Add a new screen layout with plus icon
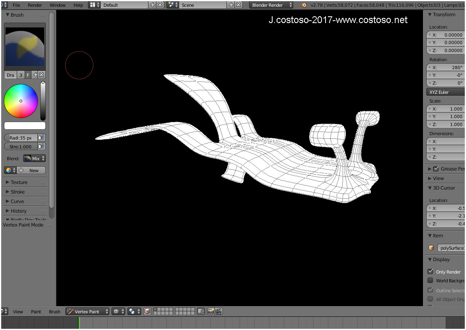Screen dimensions: 466x330 click(153, 5)
